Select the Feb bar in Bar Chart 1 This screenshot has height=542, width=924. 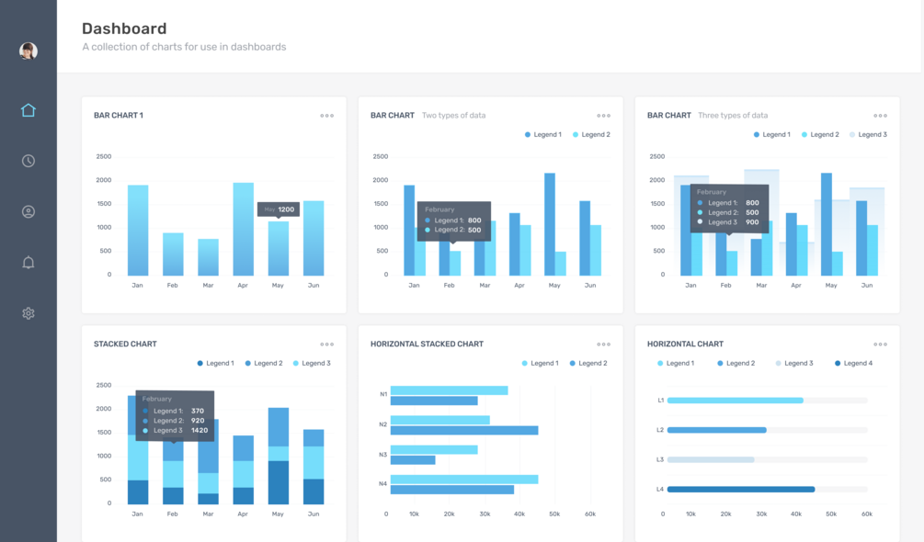pos(173,254)
